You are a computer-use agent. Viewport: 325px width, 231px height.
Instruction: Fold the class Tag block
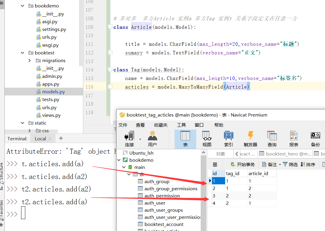tap(110, 70)
